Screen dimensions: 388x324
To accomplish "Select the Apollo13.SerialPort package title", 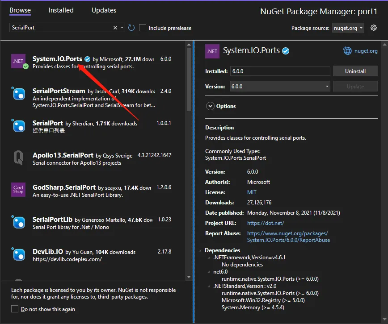I will pyautogui.click(x=63, y=155).
